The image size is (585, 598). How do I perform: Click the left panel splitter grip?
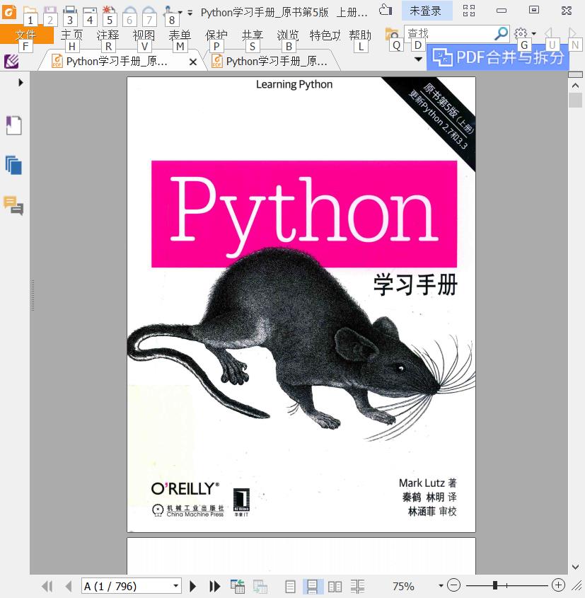[x=33, y=296]
